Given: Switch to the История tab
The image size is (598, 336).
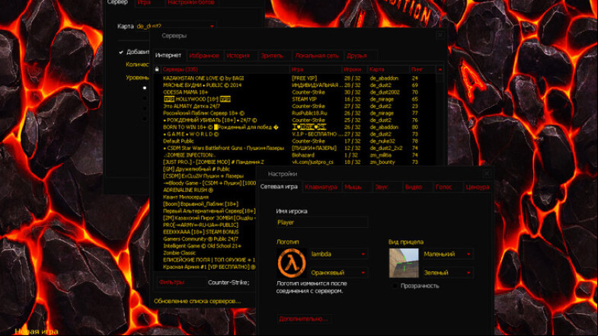Looking at the screenshot, I should tap(238, 56).
